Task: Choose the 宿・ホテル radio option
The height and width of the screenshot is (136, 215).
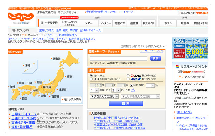Action: point(91,76)
